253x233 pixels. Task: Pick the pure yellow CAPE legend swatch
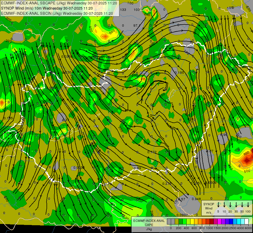(x=192, y=221)
